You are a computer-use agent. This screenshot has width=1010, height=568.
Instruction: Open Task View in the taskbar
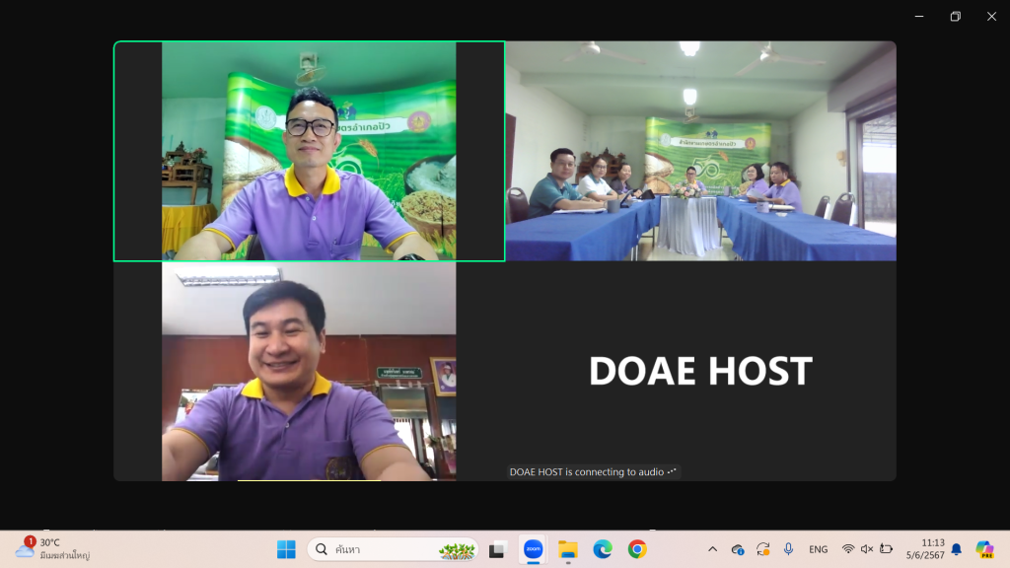click(497, 549)
